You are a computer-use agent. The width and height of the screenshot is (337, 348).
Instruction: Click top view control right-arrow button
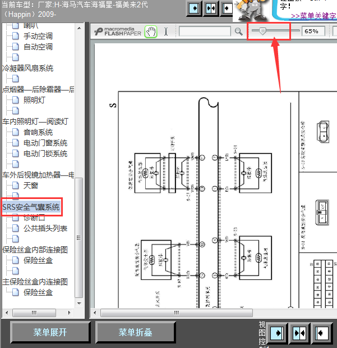coord(194,8)
